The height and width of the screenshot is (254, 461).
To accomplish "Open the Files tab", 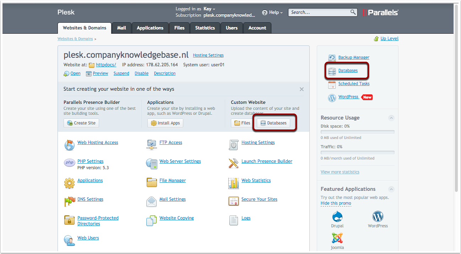I will [x=179, y=28].
